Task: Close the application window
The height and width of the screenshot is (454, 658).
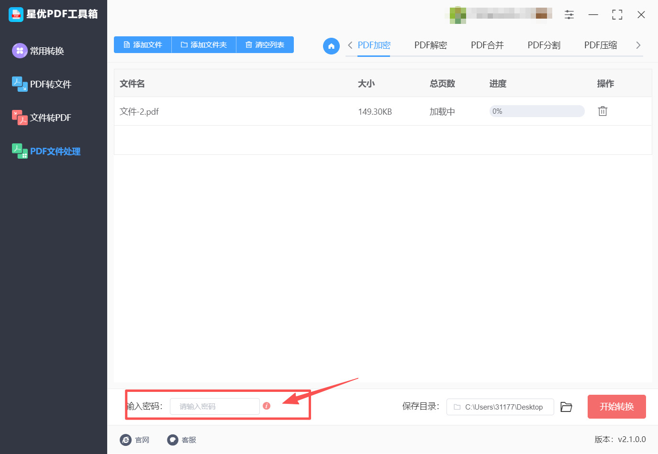Action: pyautogui.click(x=641, y=15)
